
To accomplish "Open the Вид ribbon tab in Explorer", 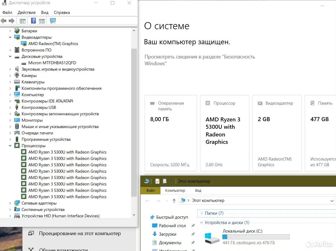I will coord(198,190).
